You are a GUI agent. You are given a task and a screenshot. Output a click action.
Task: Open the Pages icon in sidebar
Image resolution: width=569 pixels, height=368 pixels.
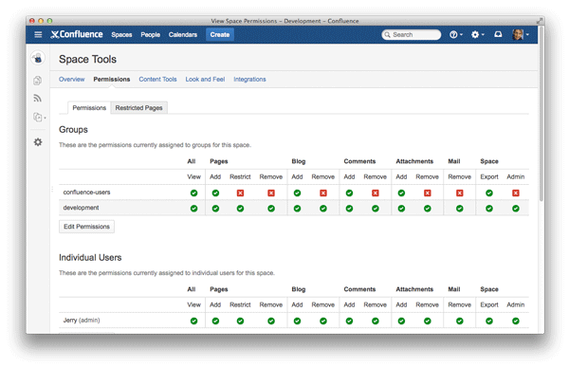(x=37, y=81)
